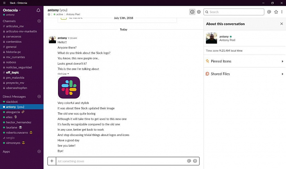The height and width of the screenshot is (169, 286).
Task: Add a new channel with the plus icon
Action: pos(39,21)
